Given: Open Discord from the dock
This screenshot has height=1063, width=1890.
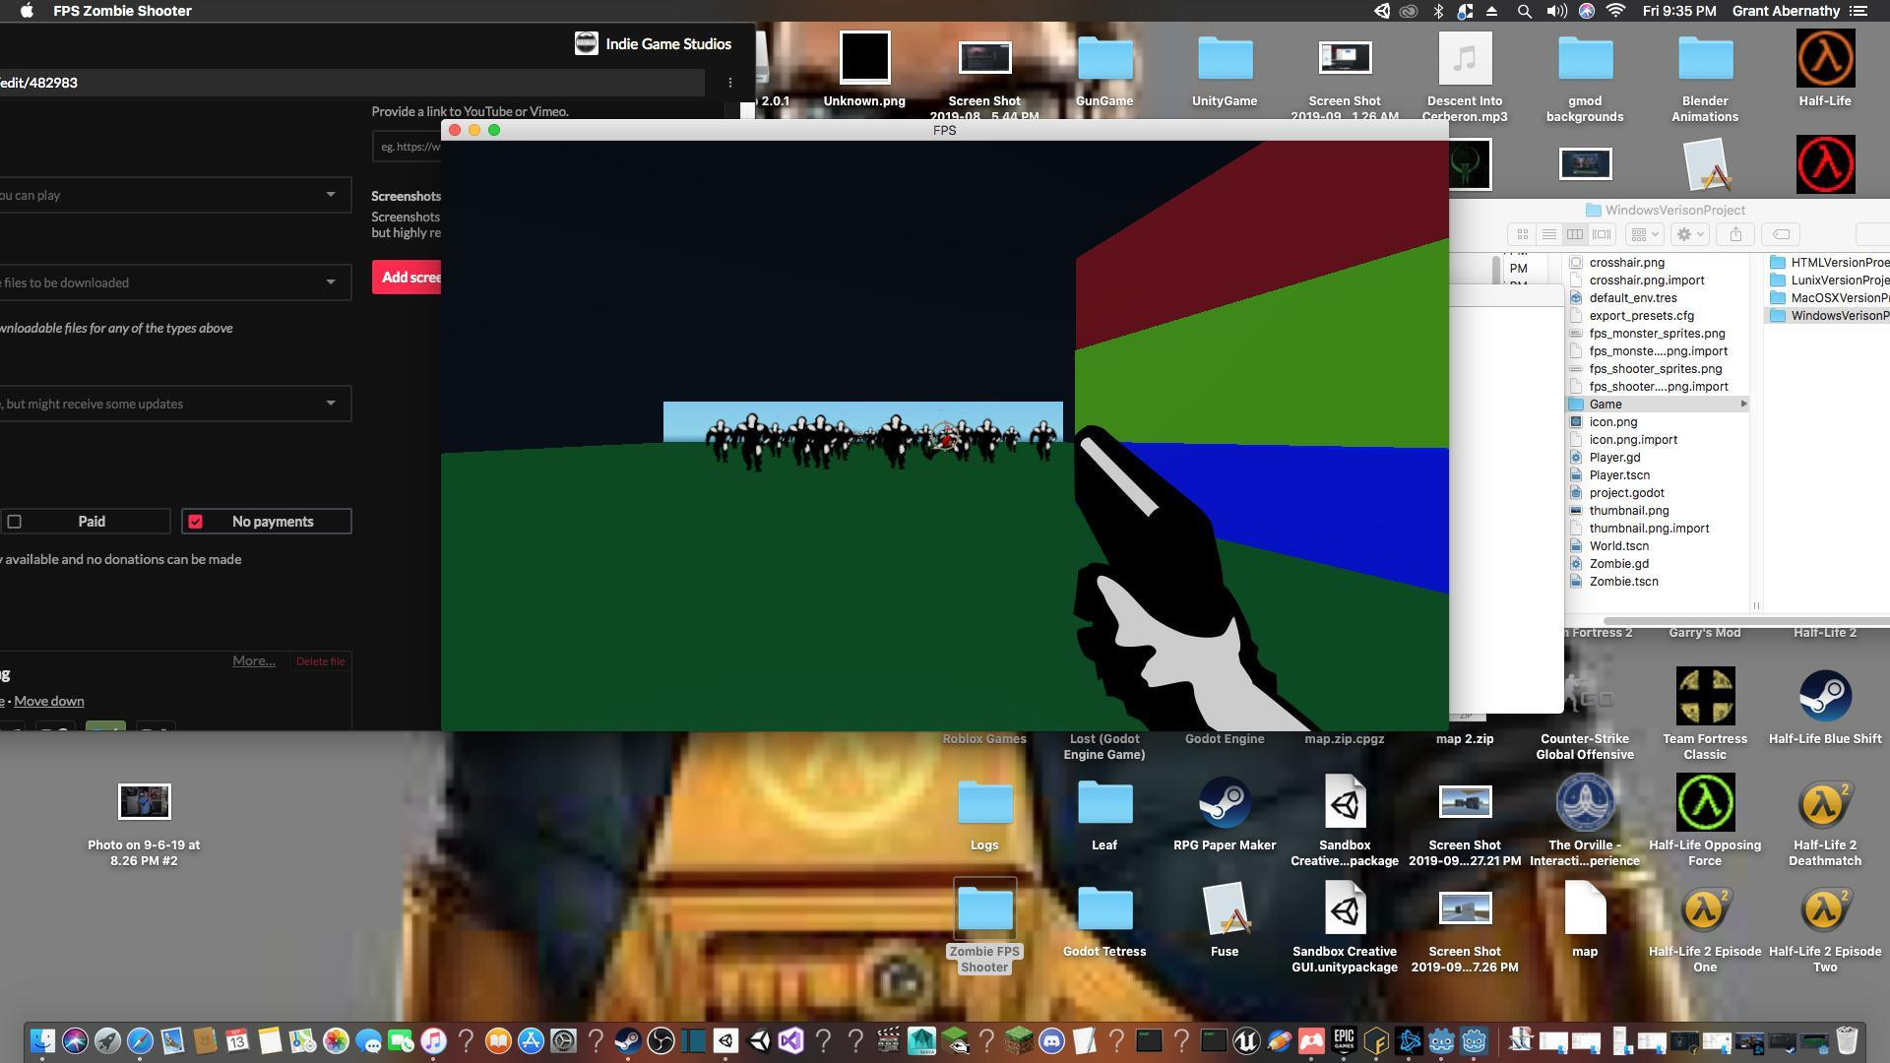Looking at the screenshot, I should tap(1051, 1040).
